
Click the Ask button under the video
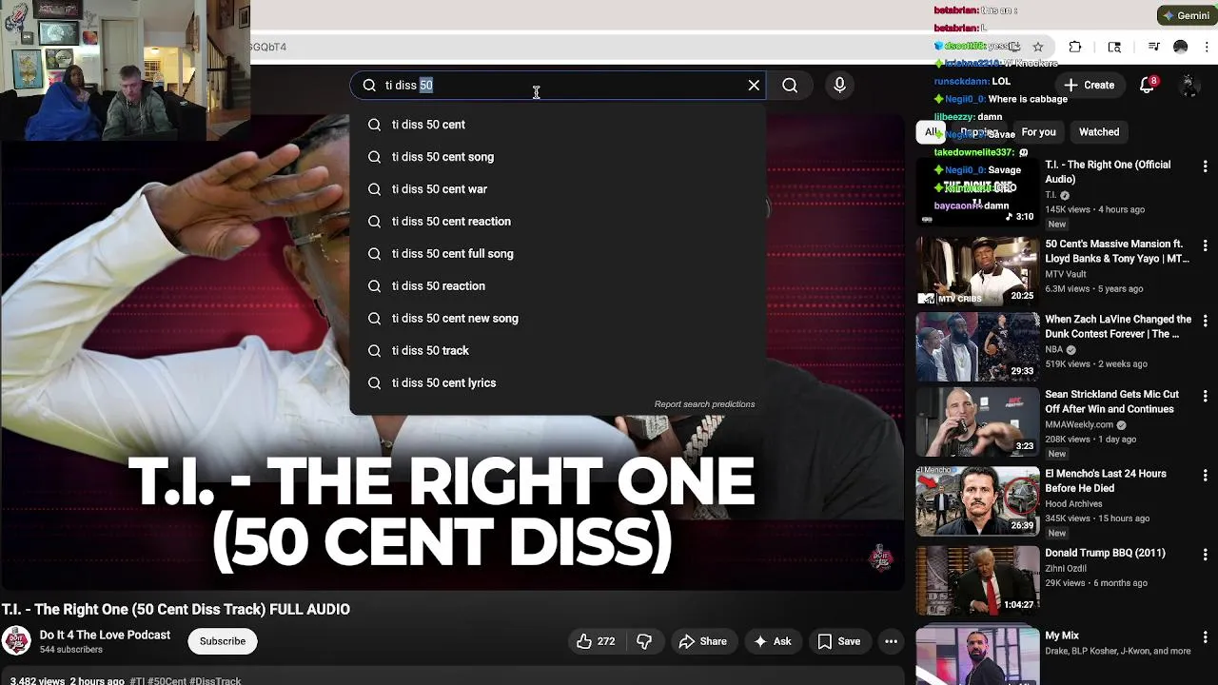click(x=773, y=641)
